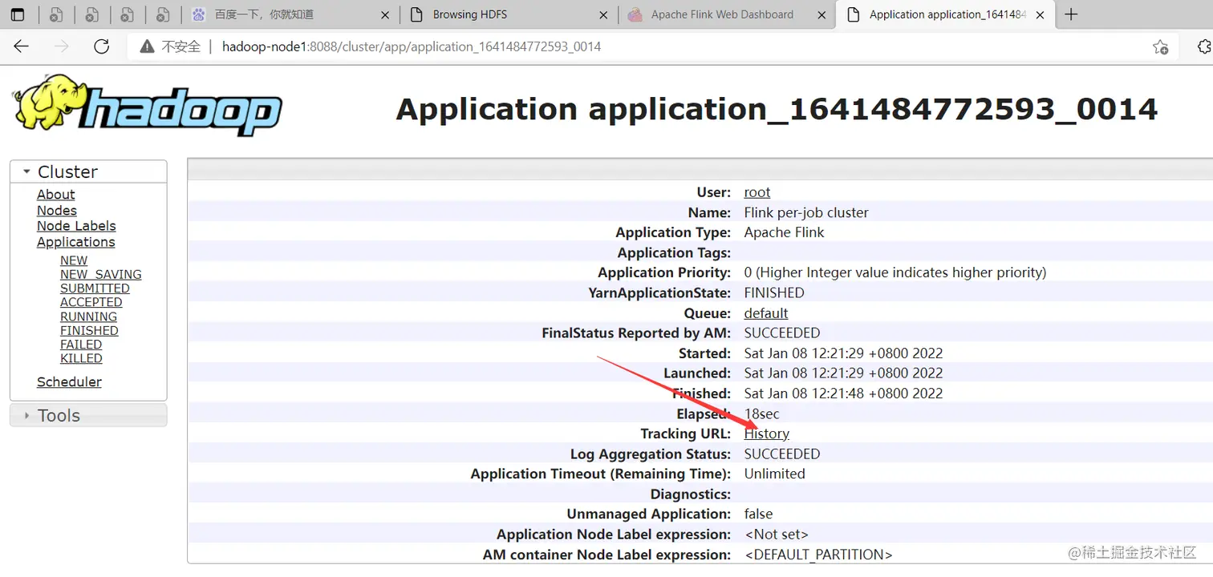Image resolution: width=1213 pixels, height=577 pixels.
Task: Select the Launched time value
Action: (843, 373)
